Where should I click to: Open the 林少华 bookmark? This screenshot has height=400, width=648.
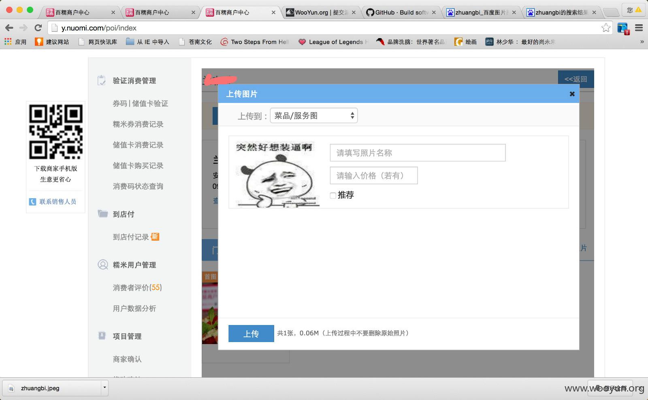pos(520,42)
